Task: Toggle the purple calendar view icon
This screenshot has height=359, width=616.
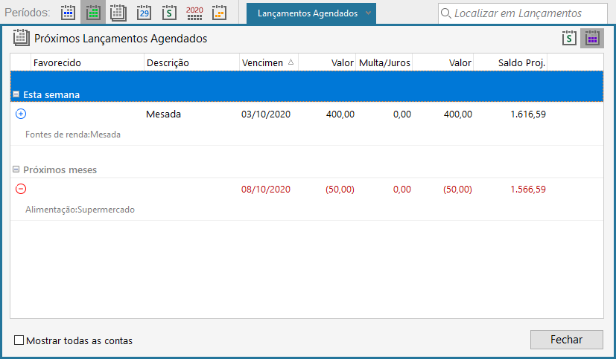Action: pyautogui.click(x=592, y=39)
